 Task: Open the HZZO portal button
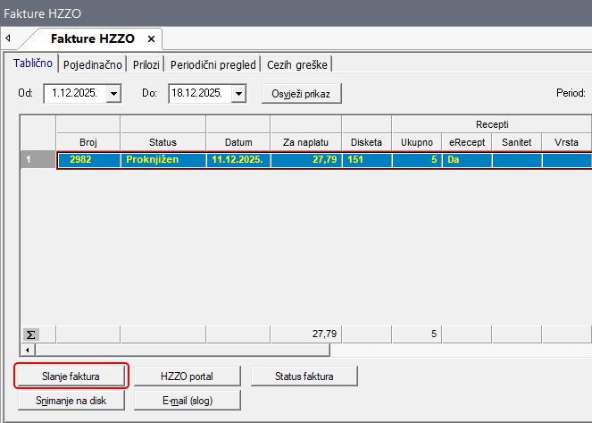pos(188,376)
